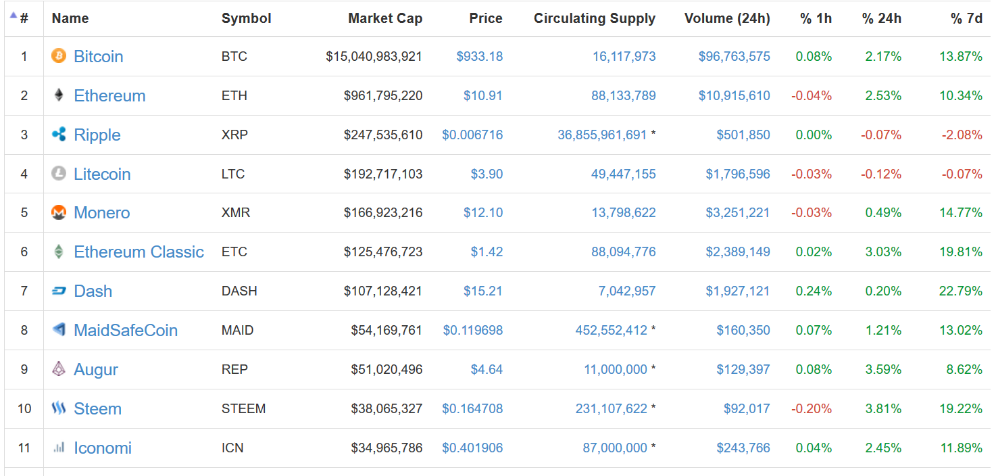This screenshot has height=476, width=996.
Task: Sort by Circulating Supply header
Action: 595,18
